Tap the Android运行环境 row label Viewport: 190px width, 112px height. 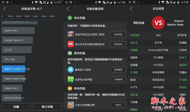click(158, 50)
